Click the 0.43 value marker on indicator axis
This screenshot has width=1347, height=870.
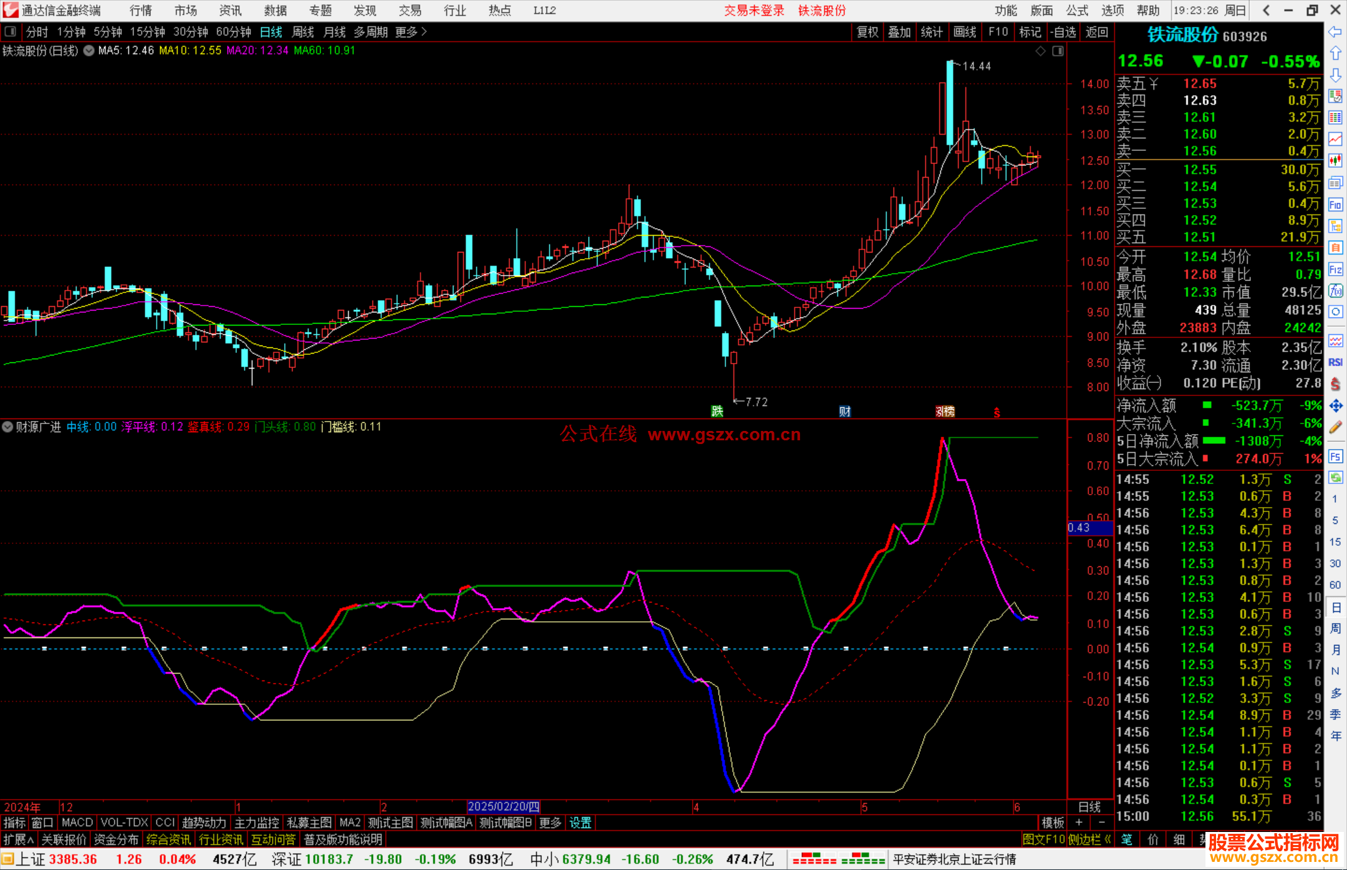point(1089,528)
